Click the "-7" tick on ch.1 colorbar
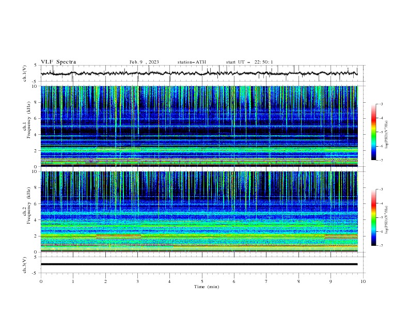Viewport: 409px width, 316px height. [381, 160]
